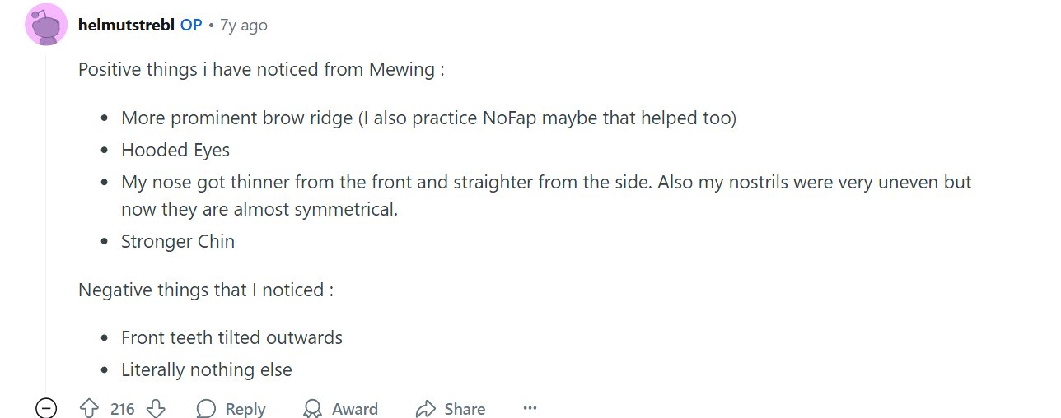The width and height of the screenshot is (1061, 418).
Task: Click the Hooded Eyes bullet text
Action: pyautogui.click(x=175, y=151)
